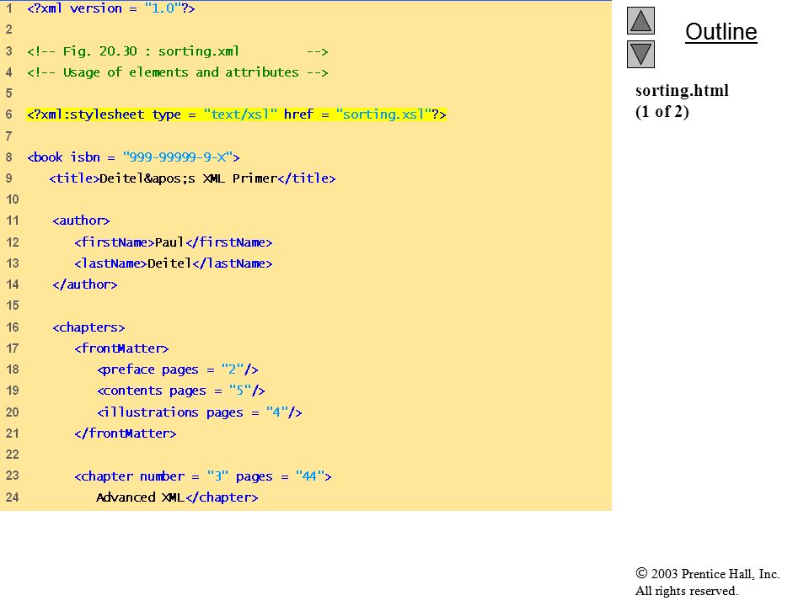The width and height of the screenshot is (809, 606).
Task: Click line number 6
Action: coord(8,114)
